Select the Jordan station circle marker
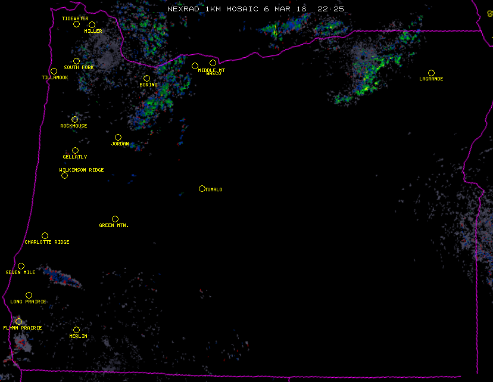This screenshot has height=382, width=493. click(x=118, y=137)
